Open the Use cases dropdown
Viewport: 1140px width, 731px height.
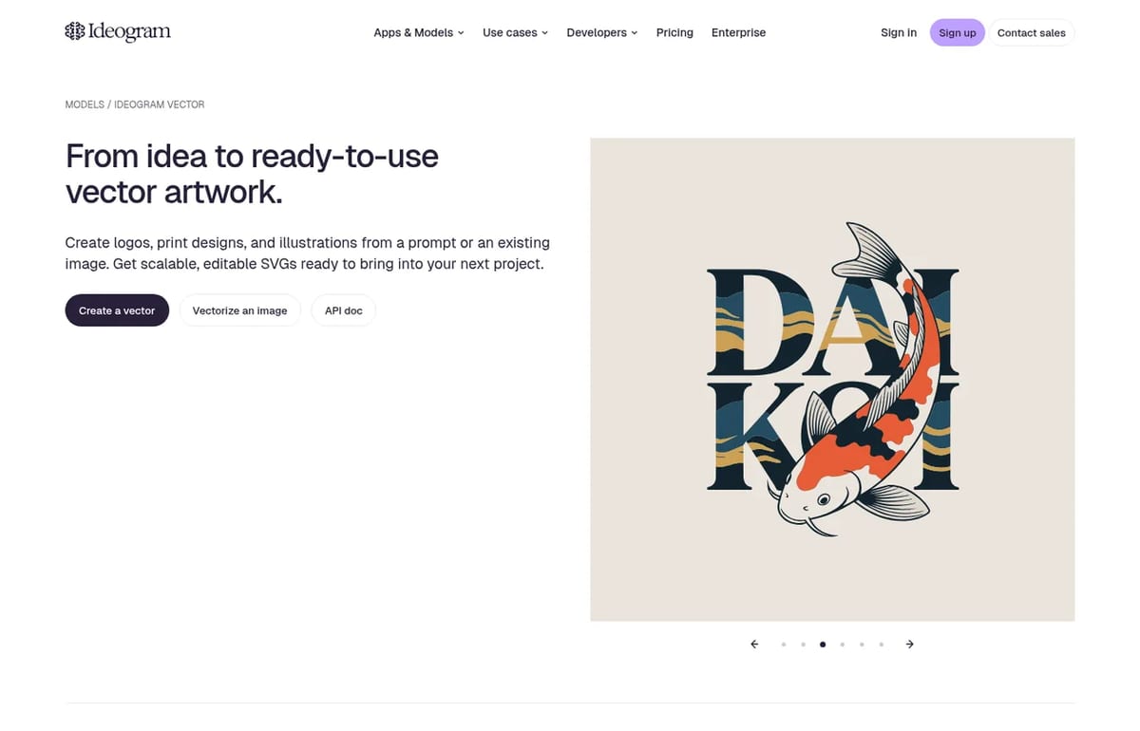pyautogui.click(x=515, y=32)
